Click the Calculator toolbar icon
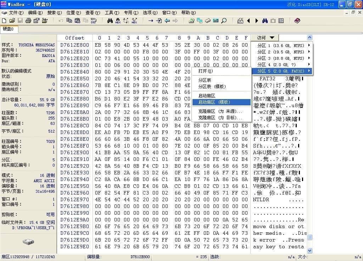Viewport: 363px width, 261px height. pyautogui.click(x=216, y=21)
